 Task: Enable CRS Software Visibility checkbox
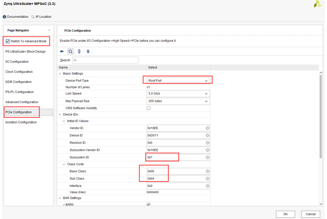click(148, 108)
